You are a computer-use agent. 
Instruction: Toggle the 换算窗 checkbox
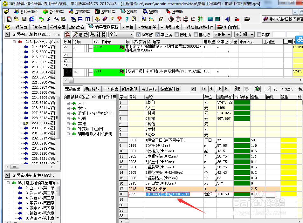(x=138, y=35)
